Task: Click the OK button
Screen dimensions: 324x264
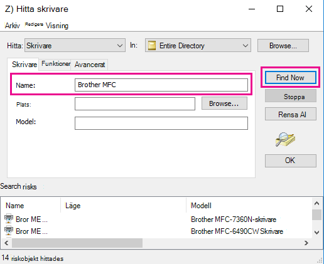Action: pyautogui.click(x=291, y=161)
